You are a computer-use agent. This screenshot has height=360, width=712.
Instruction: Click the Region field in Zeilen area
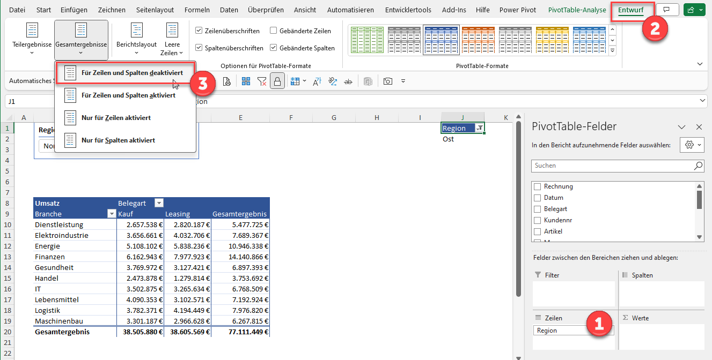(573, 331)
